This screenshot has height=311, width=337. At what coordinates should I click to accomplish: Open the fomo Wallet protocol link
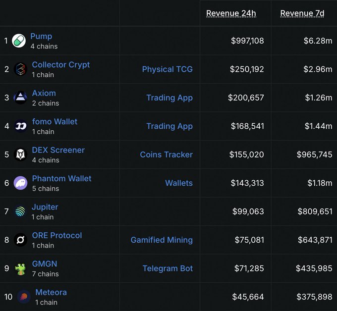coord(55,121)
